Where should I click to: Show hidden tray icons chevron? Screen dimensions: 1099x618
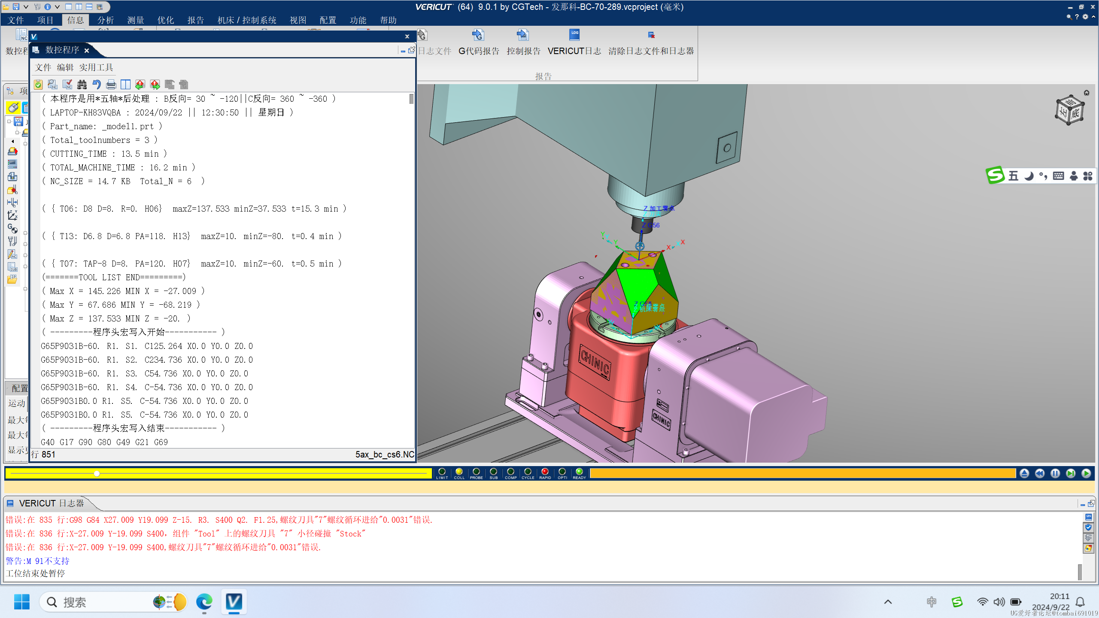888,602
